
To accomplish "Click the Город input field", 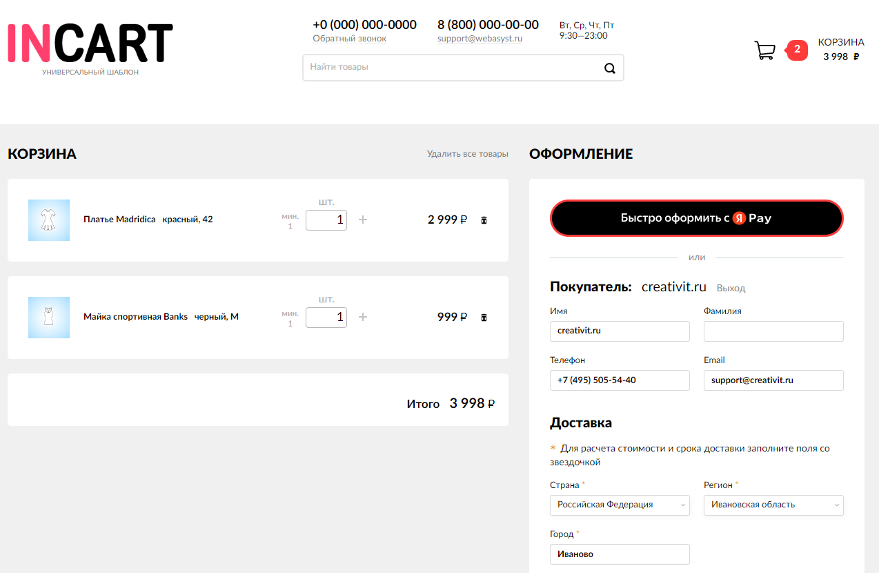I will pyautogui.click(x=620, y=554).
